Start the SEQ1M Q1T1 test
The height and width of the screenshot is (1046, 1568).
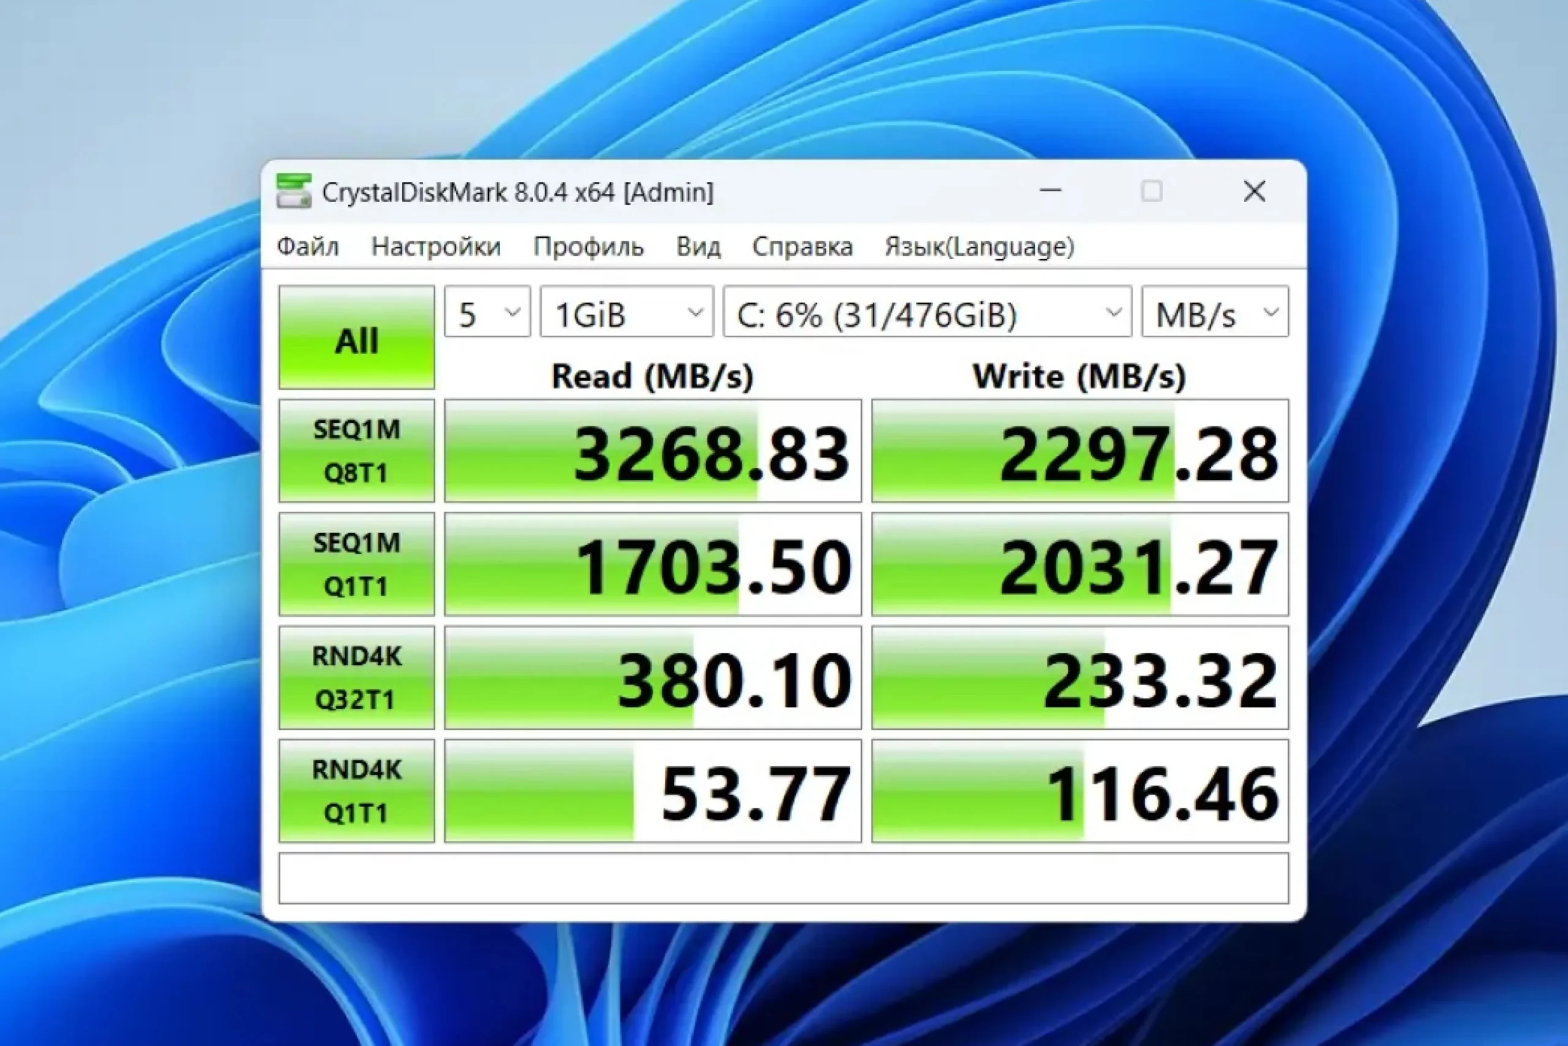(x=356, y=564)
